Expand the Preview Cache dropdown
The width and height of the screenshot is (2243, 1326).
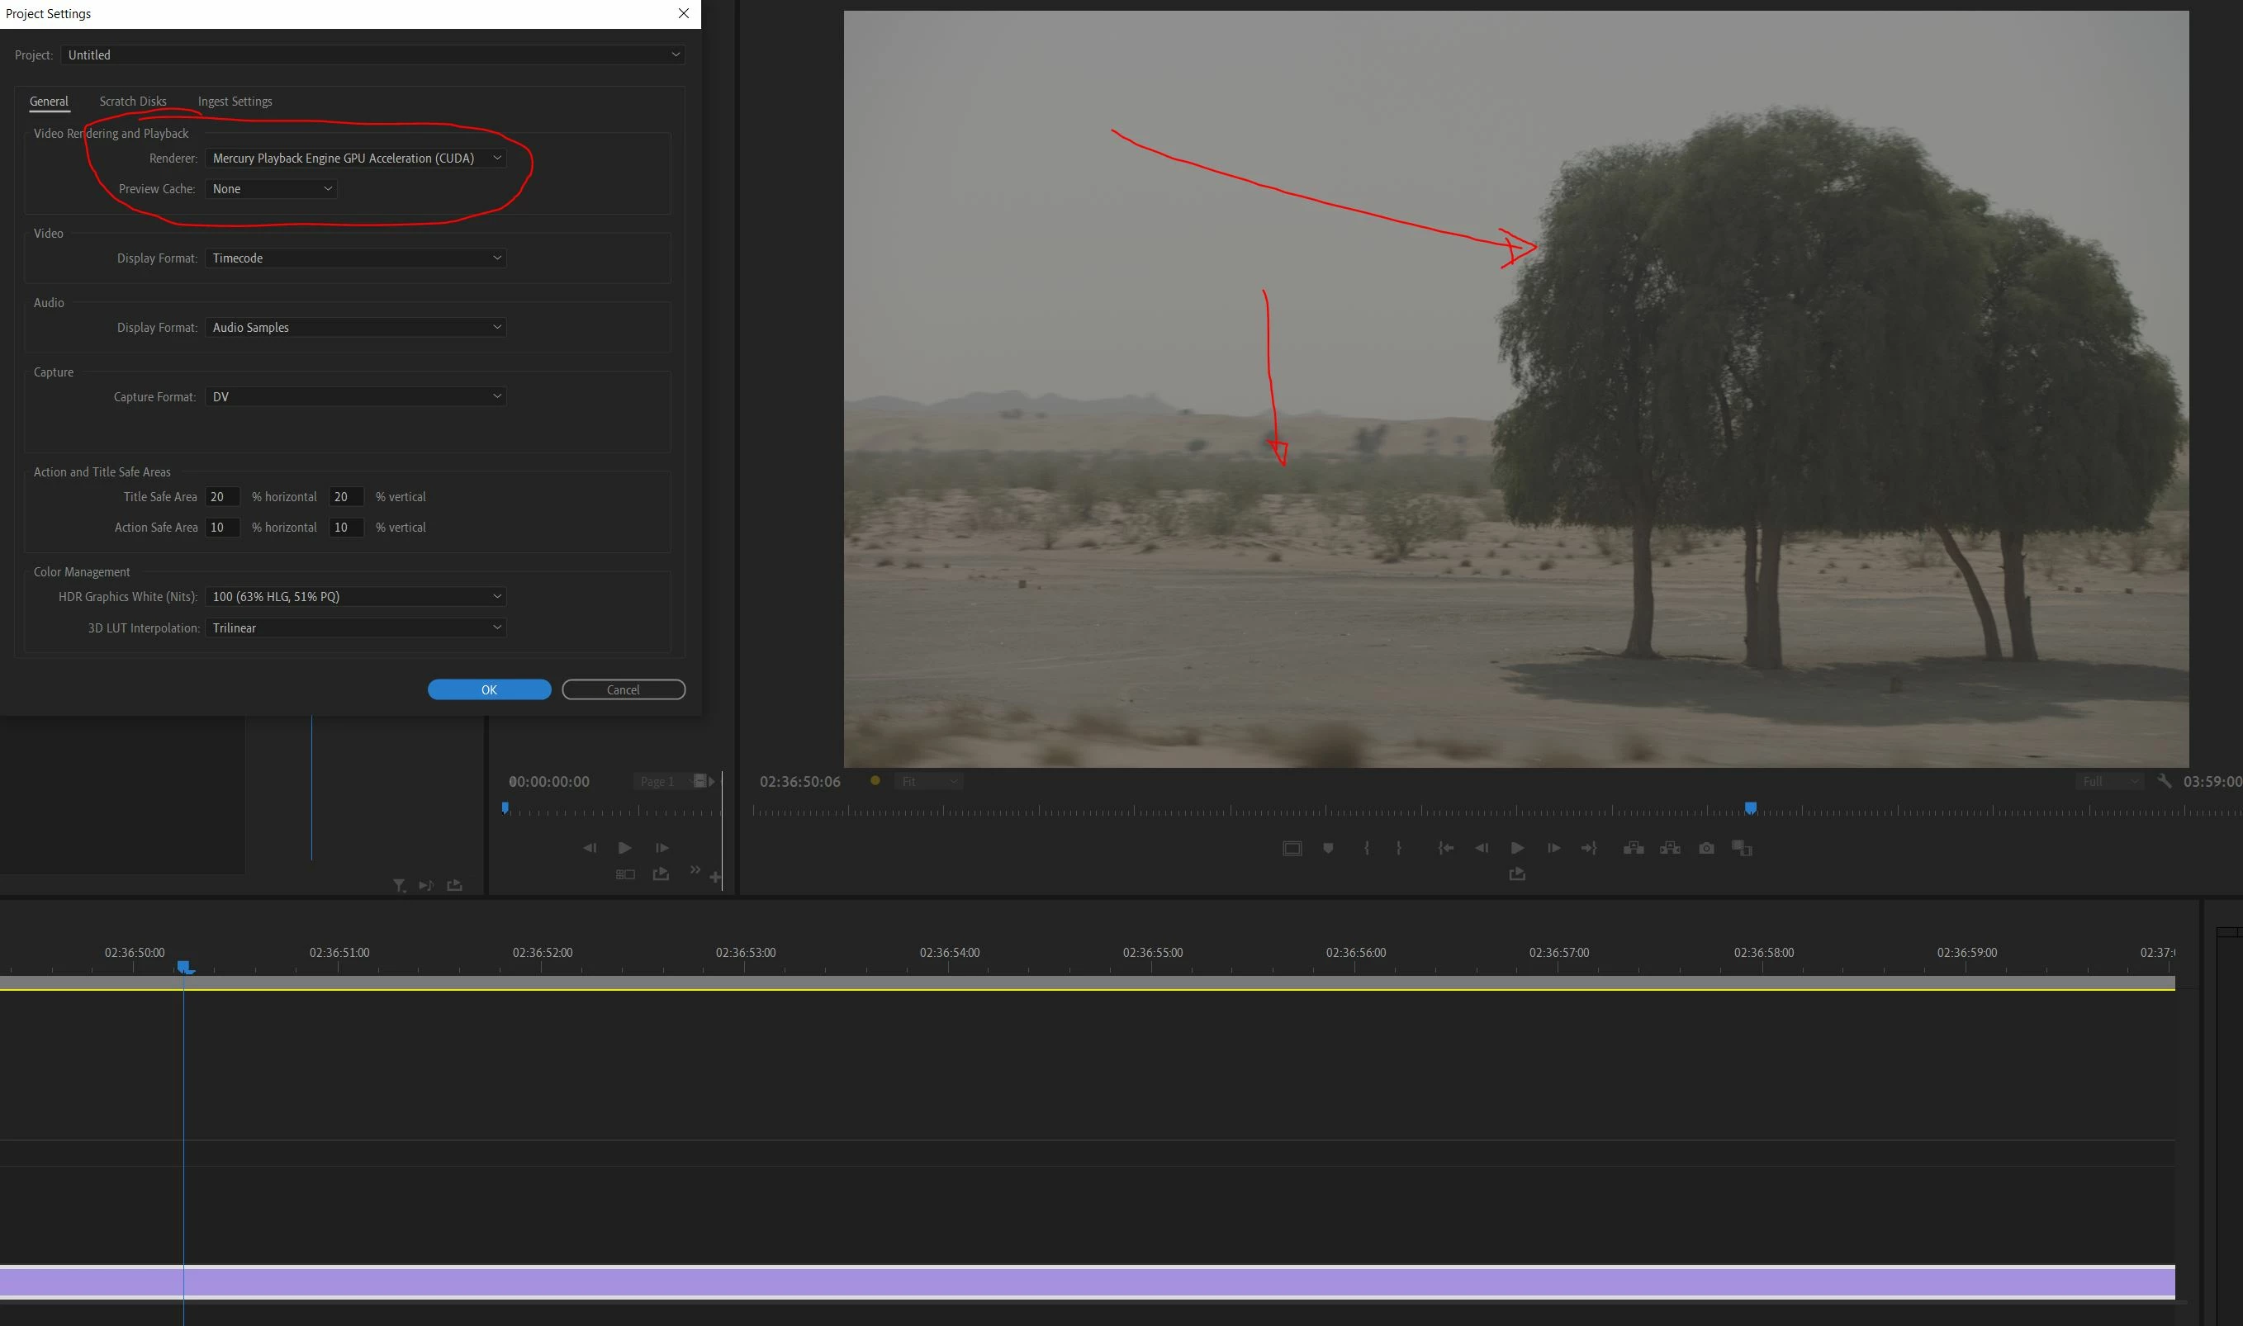(271, 188)
